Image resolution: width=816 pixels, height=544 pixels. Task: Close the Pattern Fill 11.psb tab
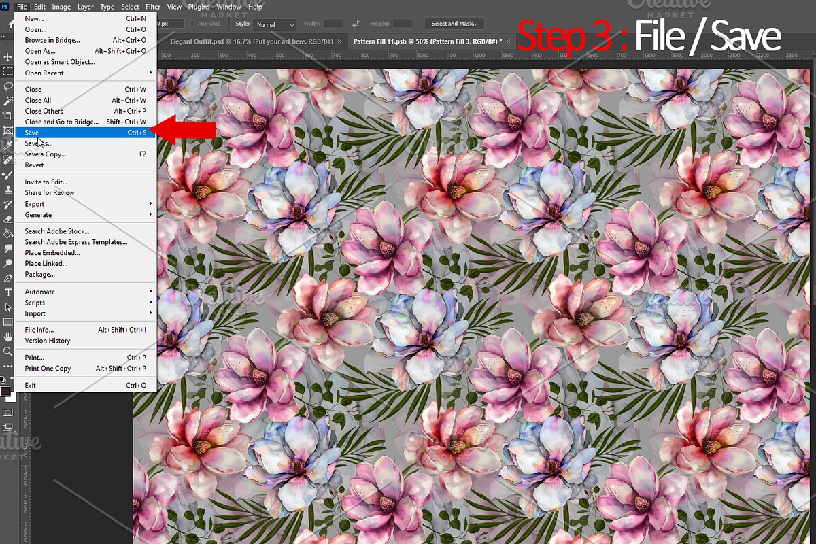(509, 41)
